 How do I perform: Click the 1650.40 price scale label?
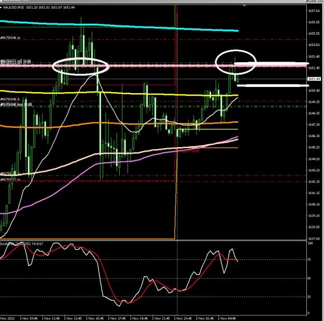pos(314,91)
